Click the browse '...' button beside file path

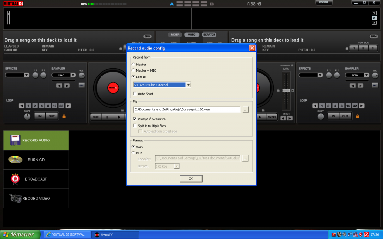pyautogui.click(x=246, y=109)
